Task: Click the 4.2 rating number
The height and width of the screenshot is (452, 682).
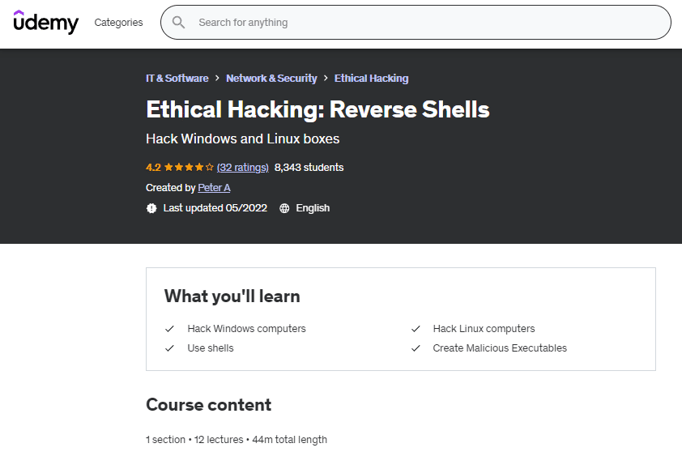Action: coord(153,168)
